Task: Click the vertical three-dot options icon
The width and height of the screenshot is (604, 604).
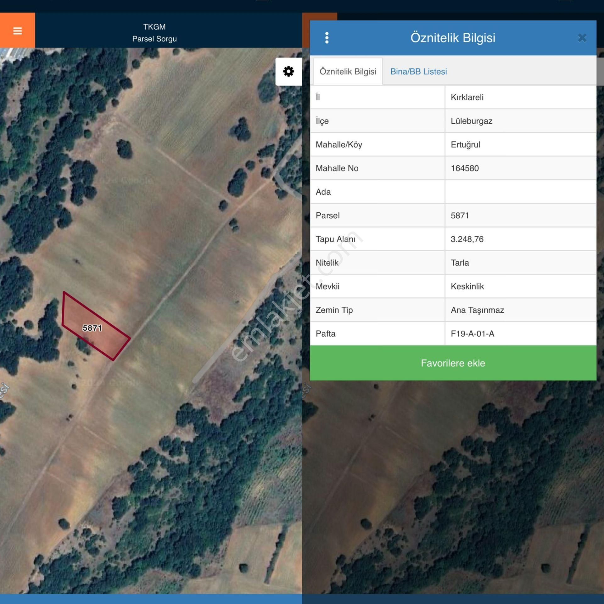Action: coord(327,38)
